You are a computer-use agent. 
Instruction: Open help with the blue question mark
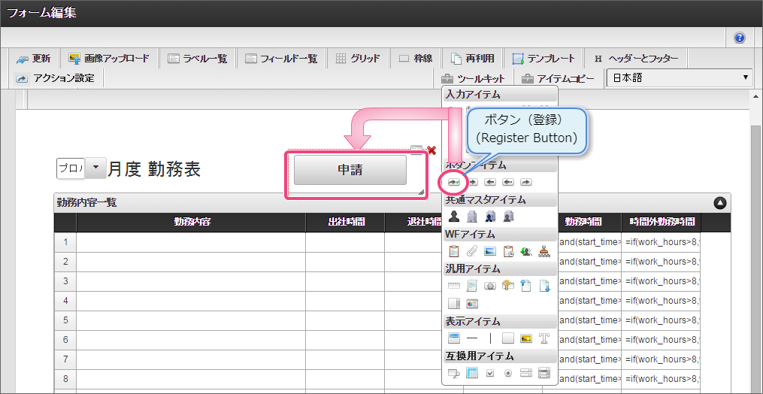(x=740, y=38)
